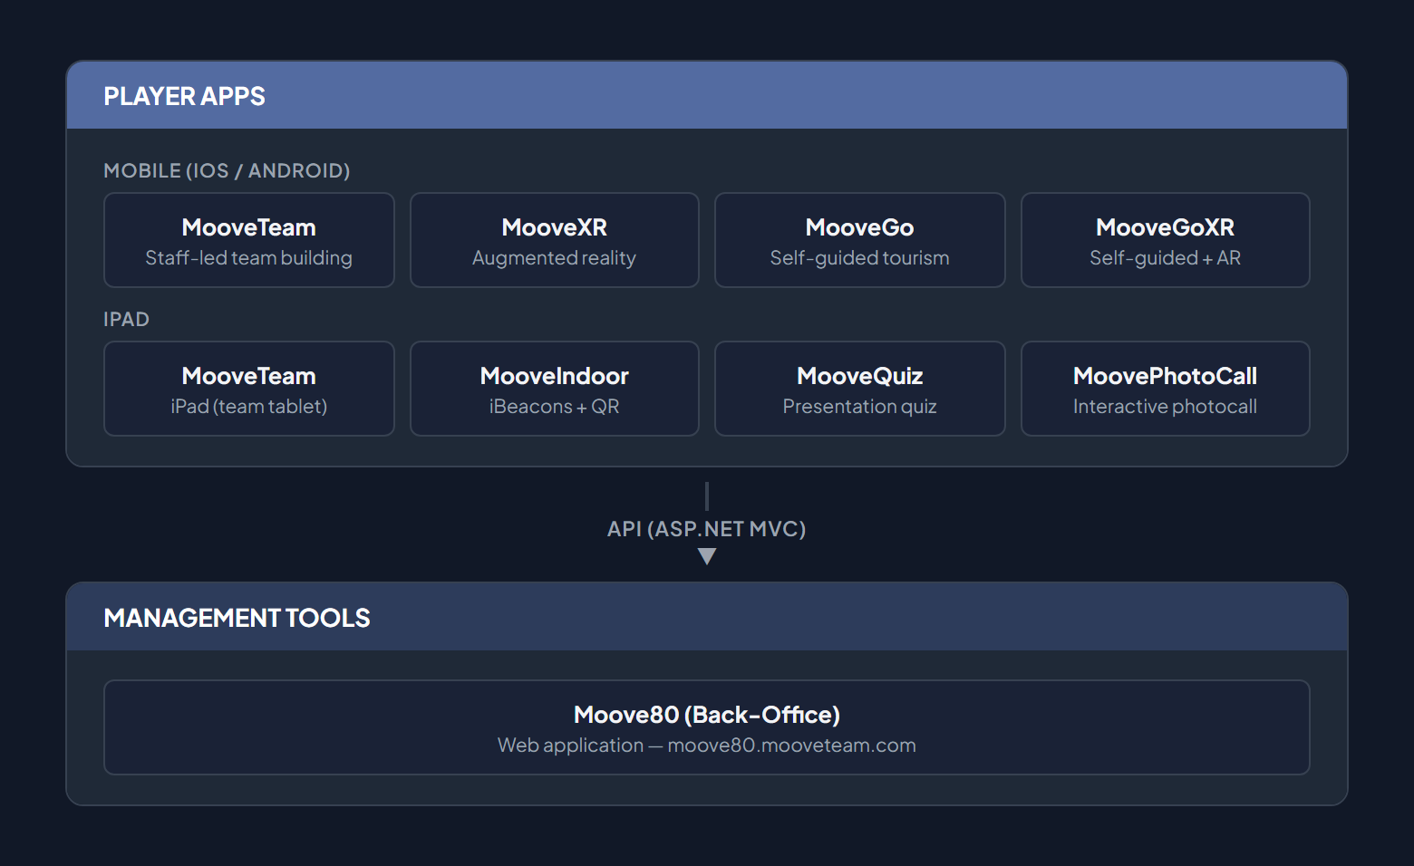Expand the API (ASP.NET MVC) connector label
Viewport: 1414px width, 866px height.
tap(706, 528)
